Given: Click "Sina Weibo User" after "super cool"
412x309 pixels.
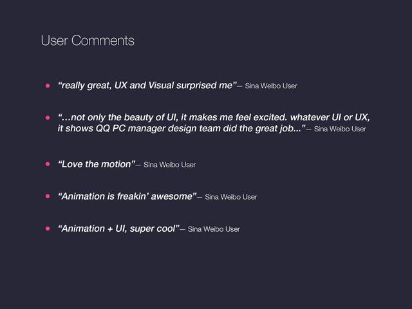Looking at the screenshot, I should point(214,229).
